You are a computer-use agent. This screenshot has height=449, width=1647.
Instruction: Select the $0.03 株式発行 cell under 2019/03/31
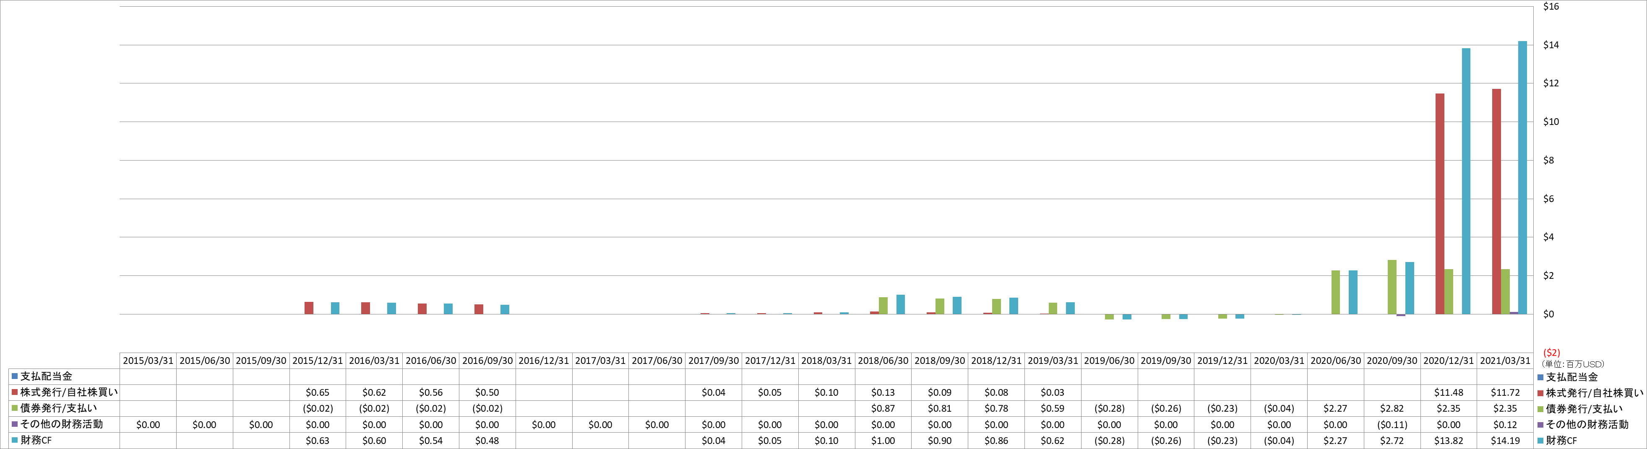pyautogui.click(x=1053, y=393)
